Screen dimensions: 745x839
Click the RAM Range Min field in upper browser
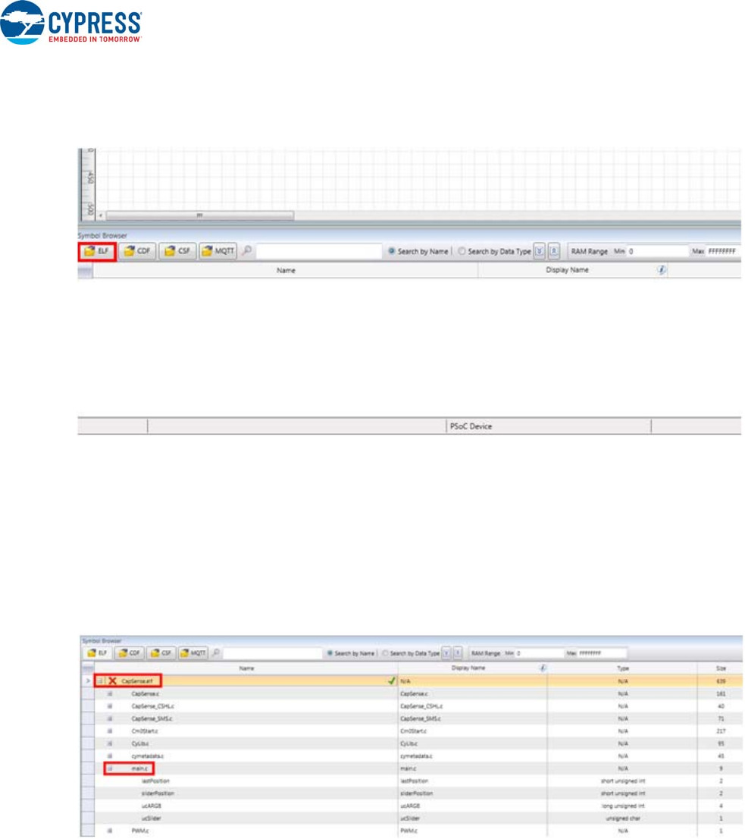[x=656, y=252]
